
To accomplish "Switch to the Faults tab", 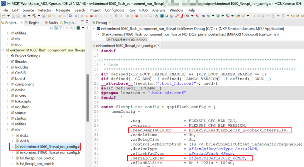I will (51, 23).
